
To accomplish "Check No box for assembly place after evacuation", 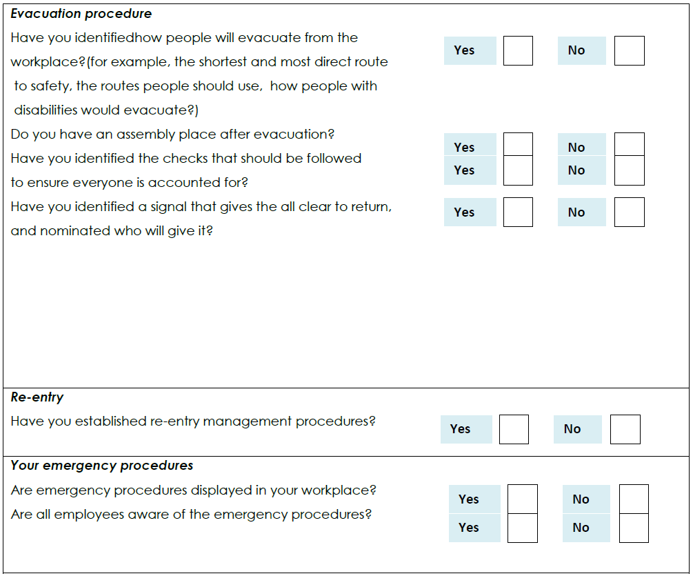I will coord(629,145).
